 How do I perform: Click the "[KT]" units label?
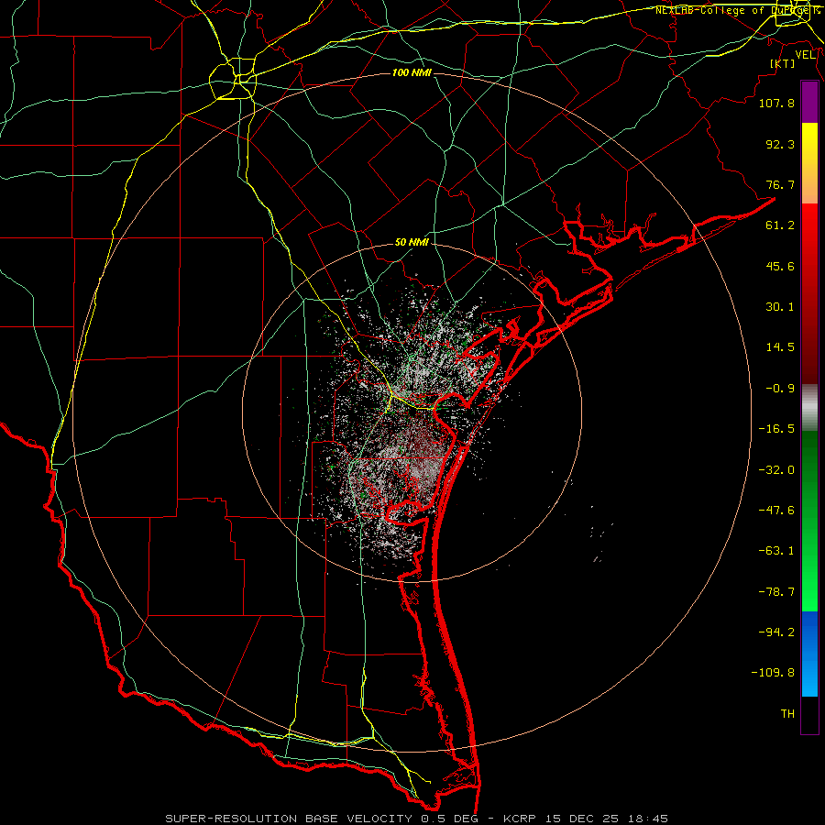783,63
